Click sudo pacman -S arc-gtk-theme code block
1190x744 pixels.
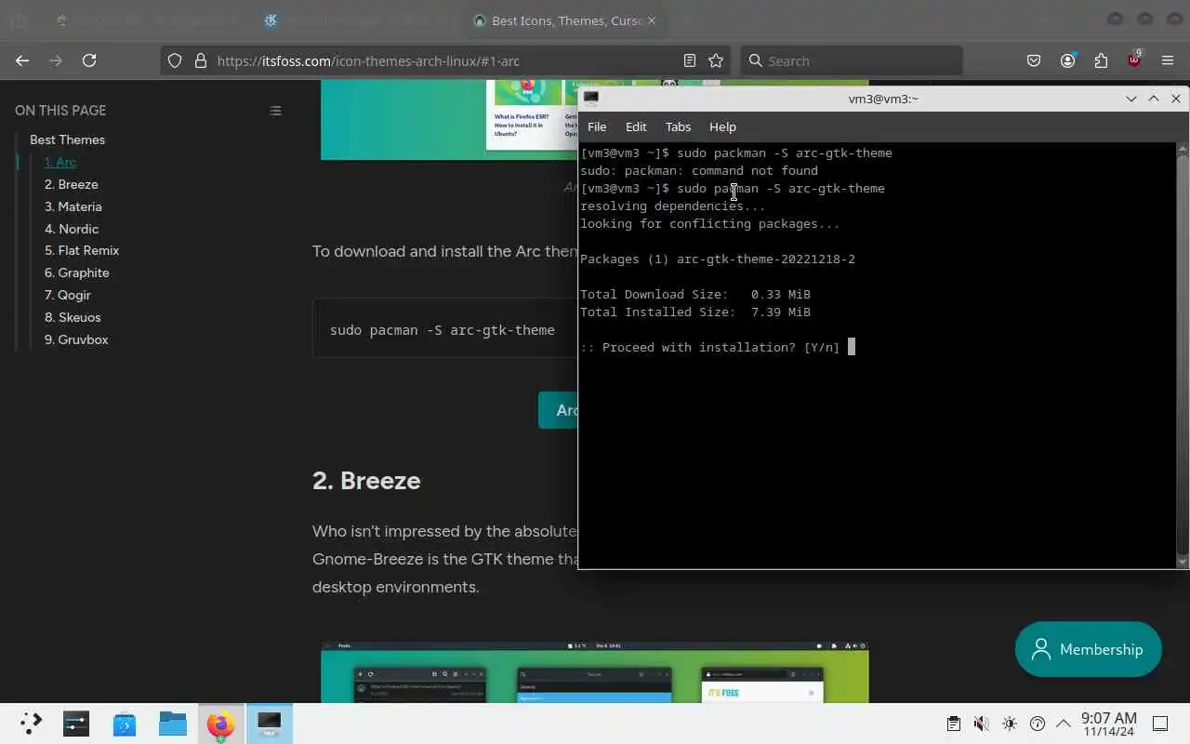coord(444,329)
